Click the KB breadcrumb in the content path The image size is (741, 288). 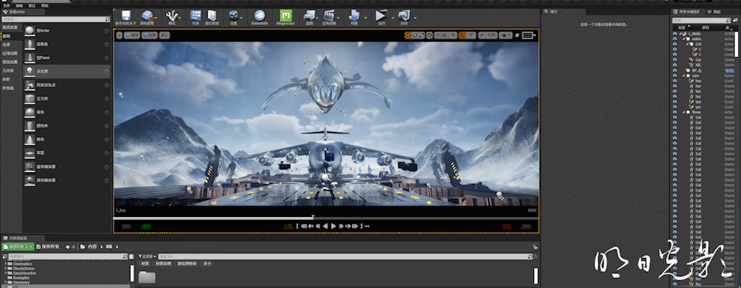[x=109, y=247]
